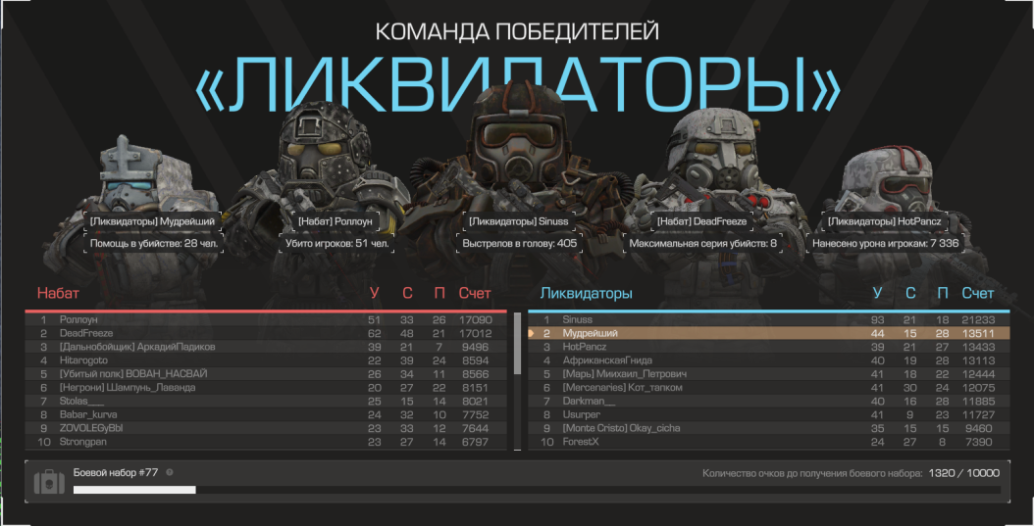
Task: Select the HotPancz row in the Ликвидаторы table
Action: 769,347
